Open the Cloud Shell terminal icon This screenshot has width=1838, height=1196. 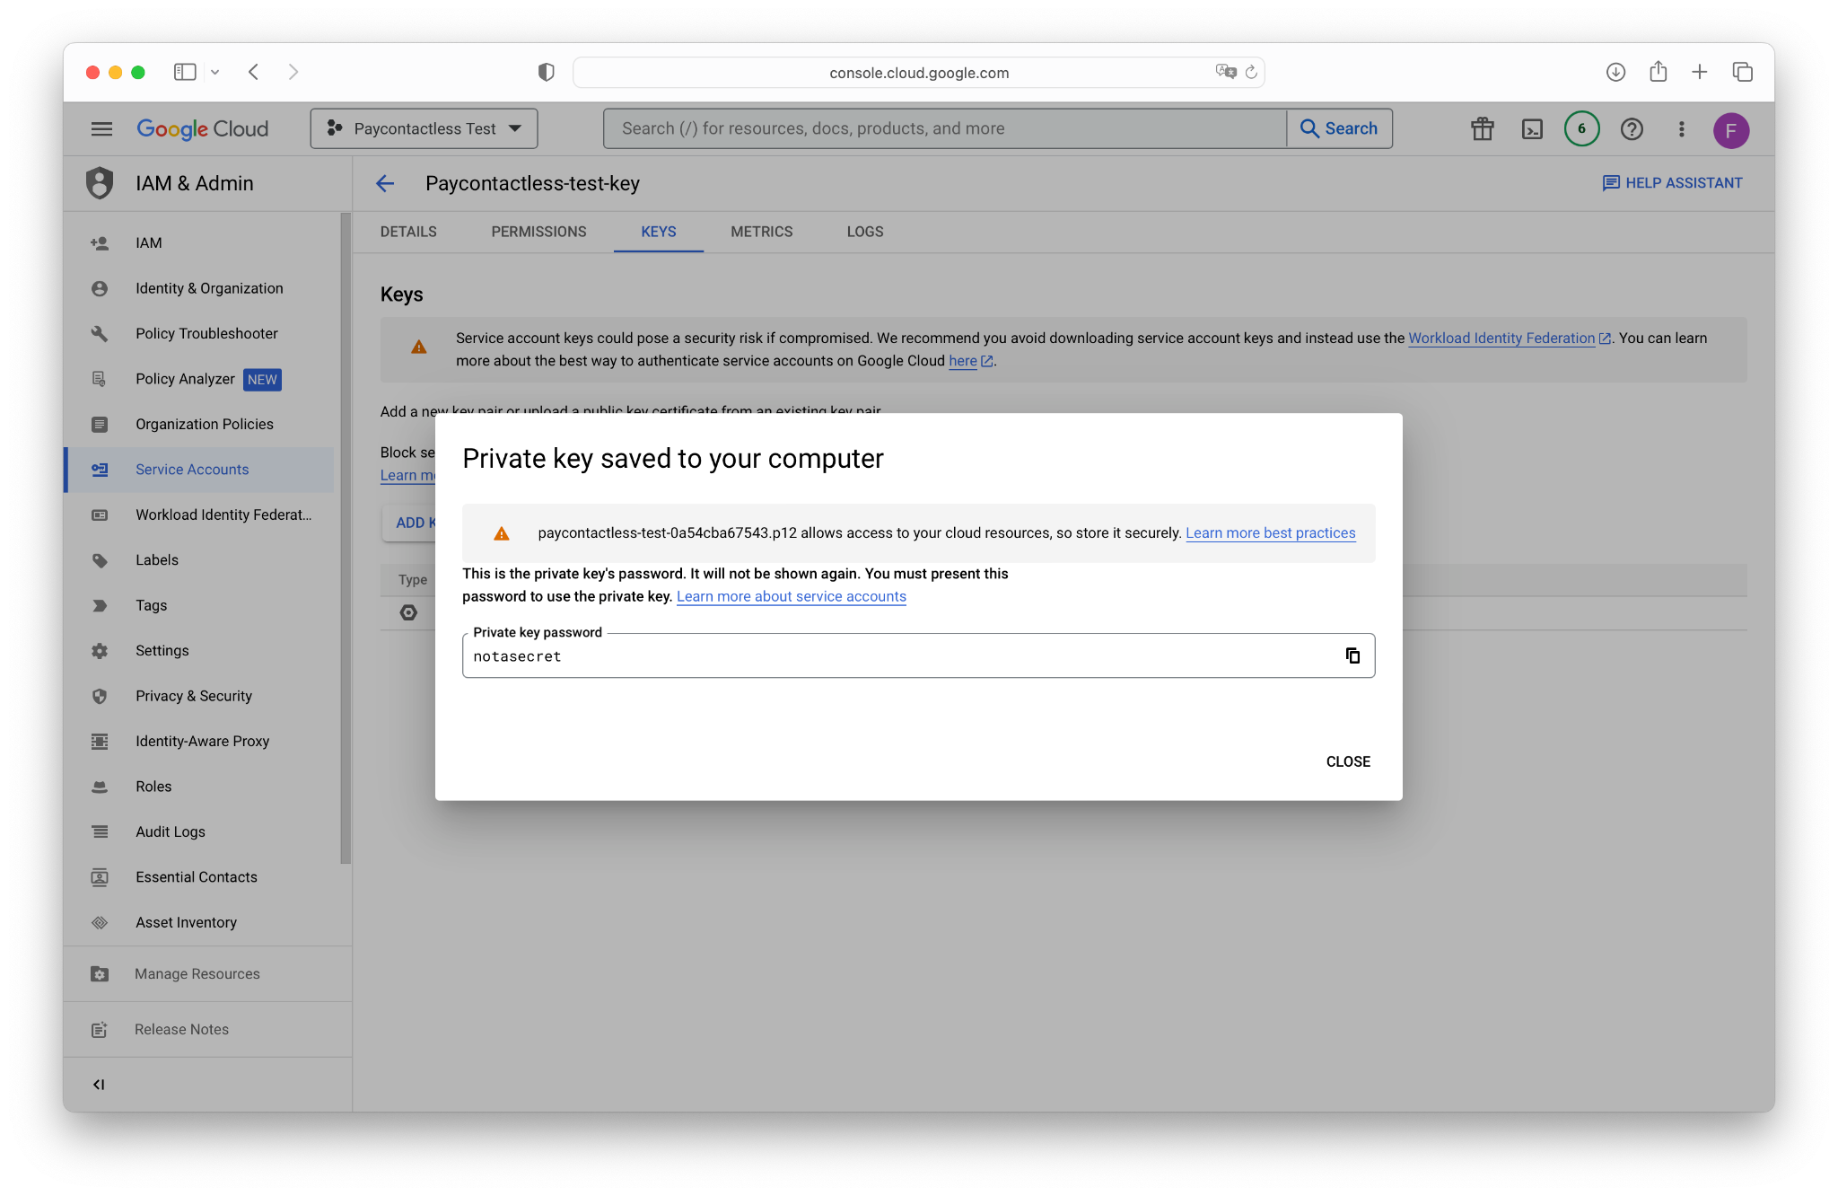[x=1532, y=129]
